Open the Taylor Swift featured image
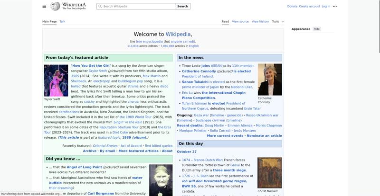The height and width of the screenshot is (196, 380). (x=56, y=80)
